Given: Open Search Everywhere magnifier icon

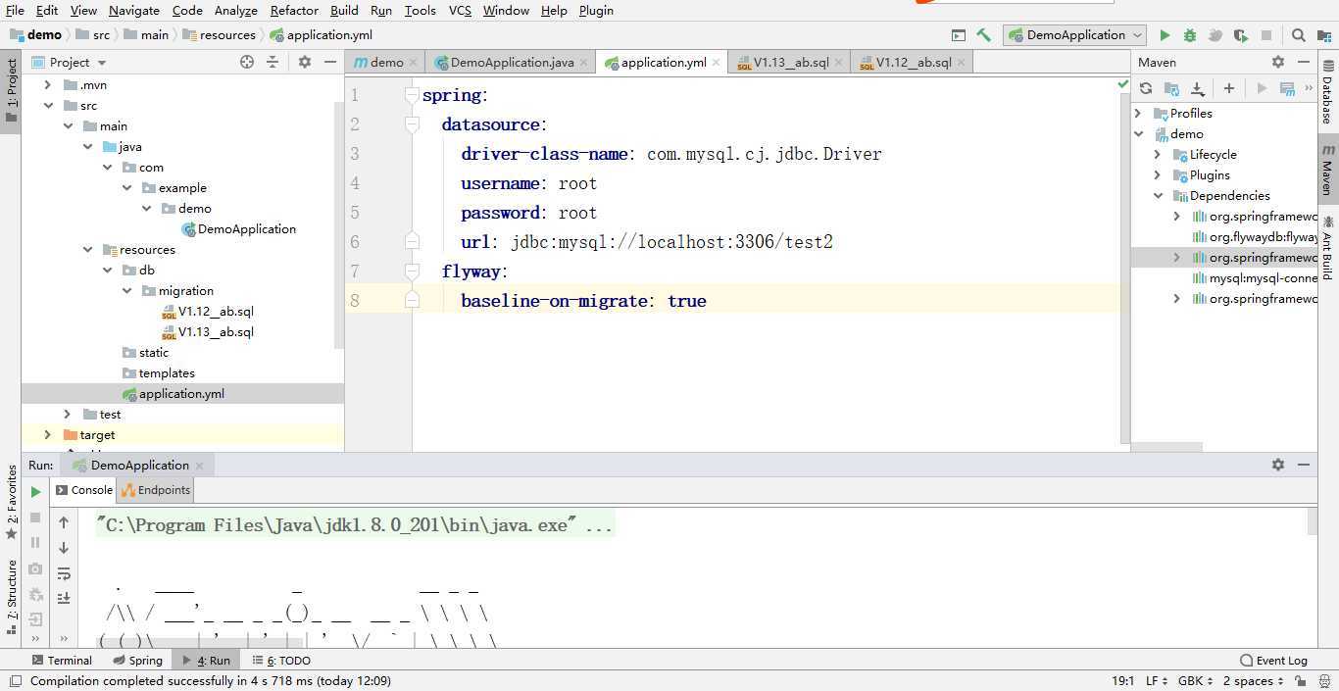Looking at the screenshot, I should [x=1298, y=35].
